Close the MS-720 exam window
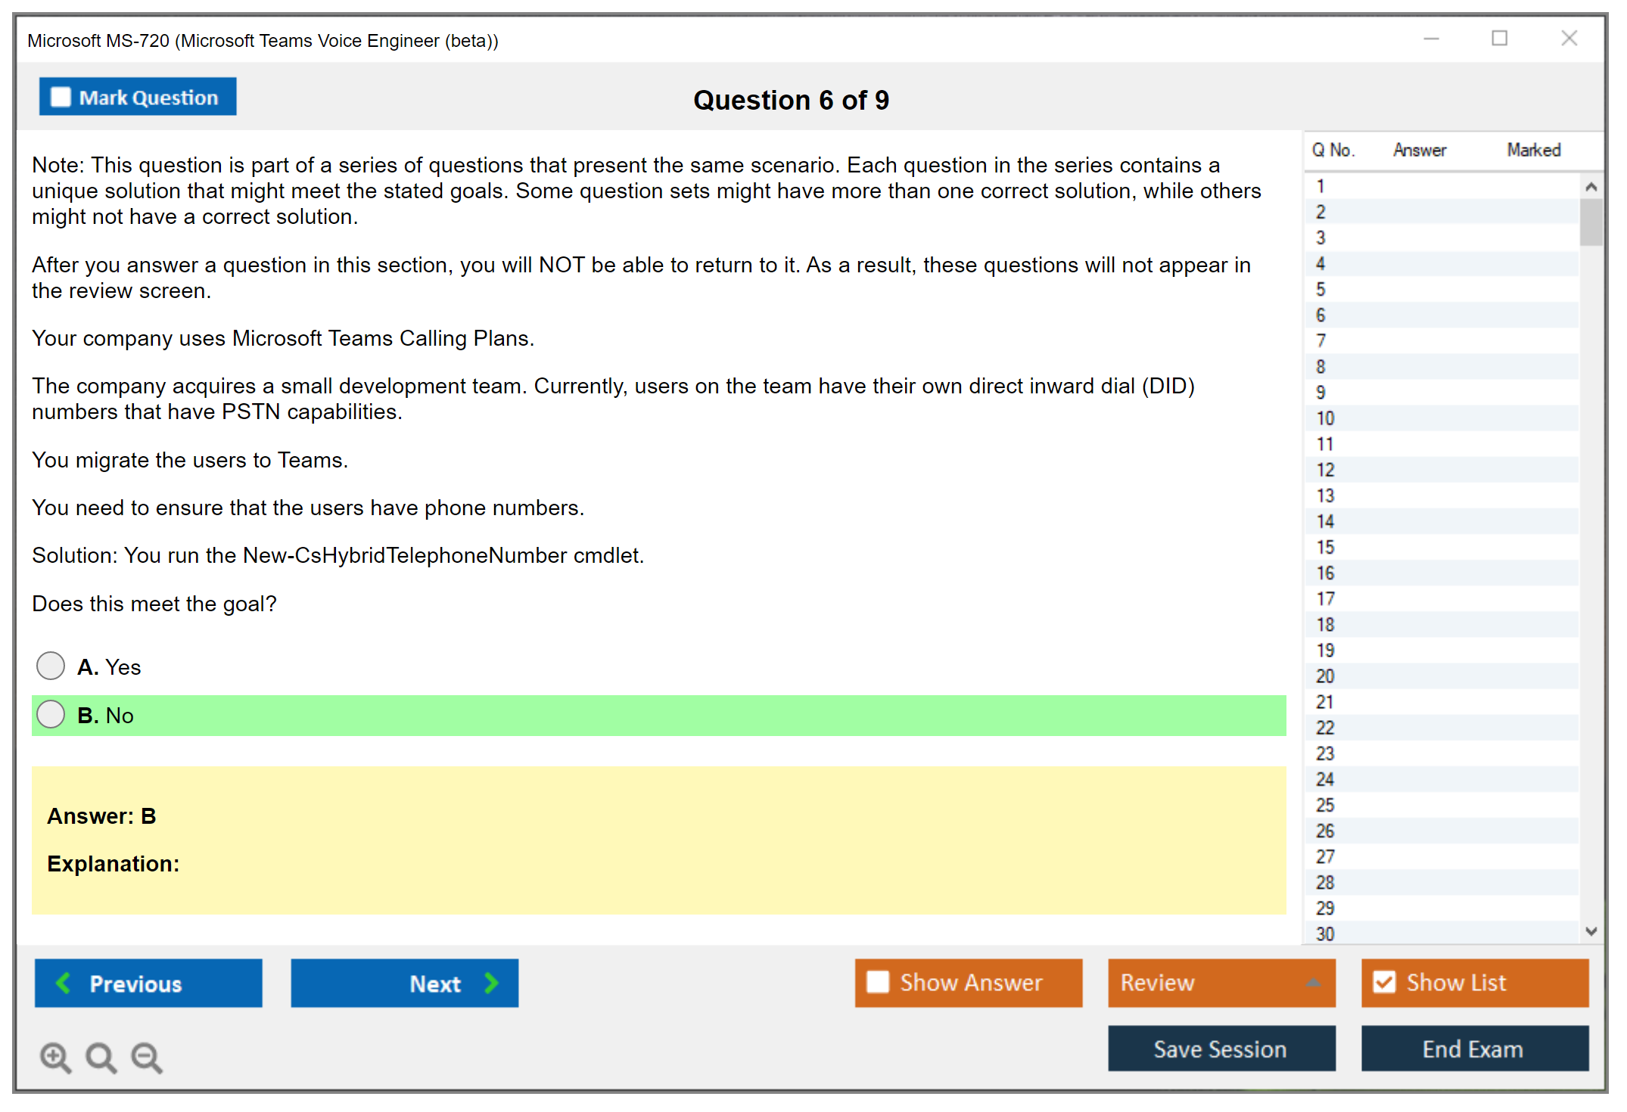This screenshot has height=1112, width=1627. 1569,39
